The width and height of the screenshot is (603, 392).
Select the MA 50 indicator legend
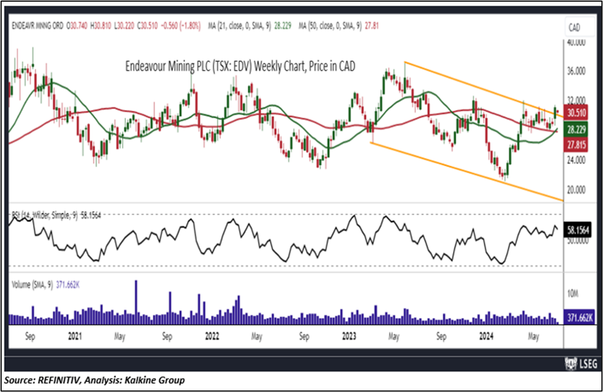(338, 26)
